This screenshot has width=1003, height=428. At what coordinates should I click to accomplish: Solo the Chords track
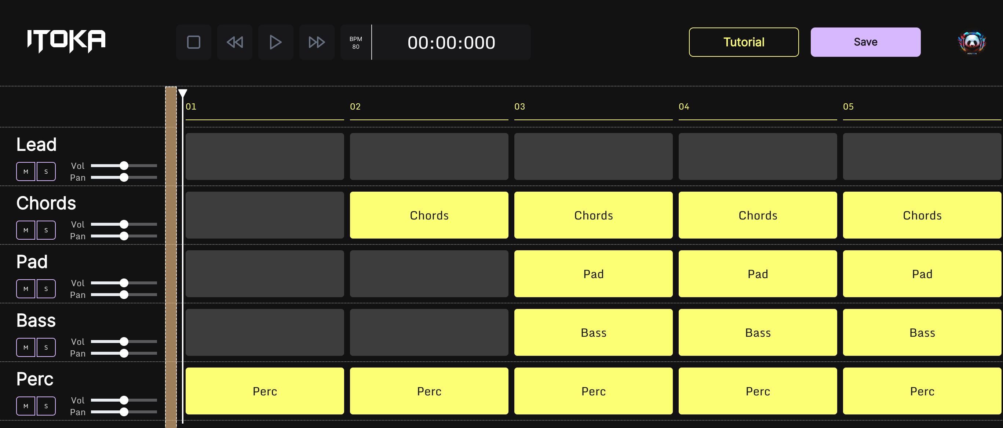(x=46, y=230)
